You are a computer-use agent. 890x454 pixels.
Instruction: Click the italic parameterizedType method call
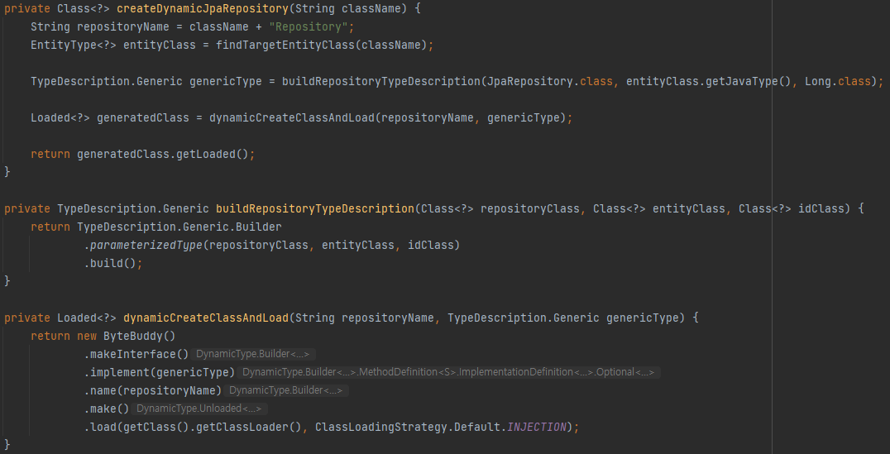pyautogui.click(x=146, y=245)
